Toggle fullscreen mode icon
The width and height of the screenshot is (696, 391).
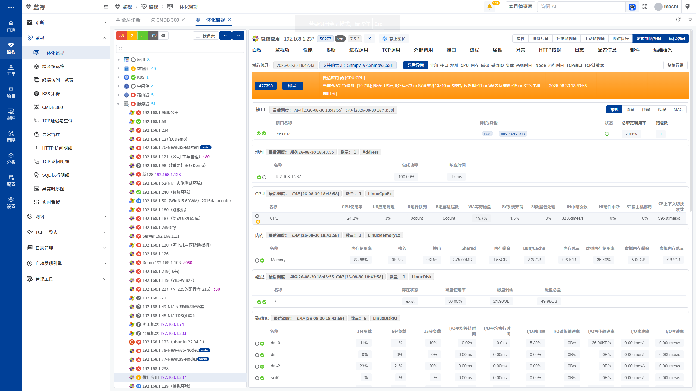[x=645, y=7]
